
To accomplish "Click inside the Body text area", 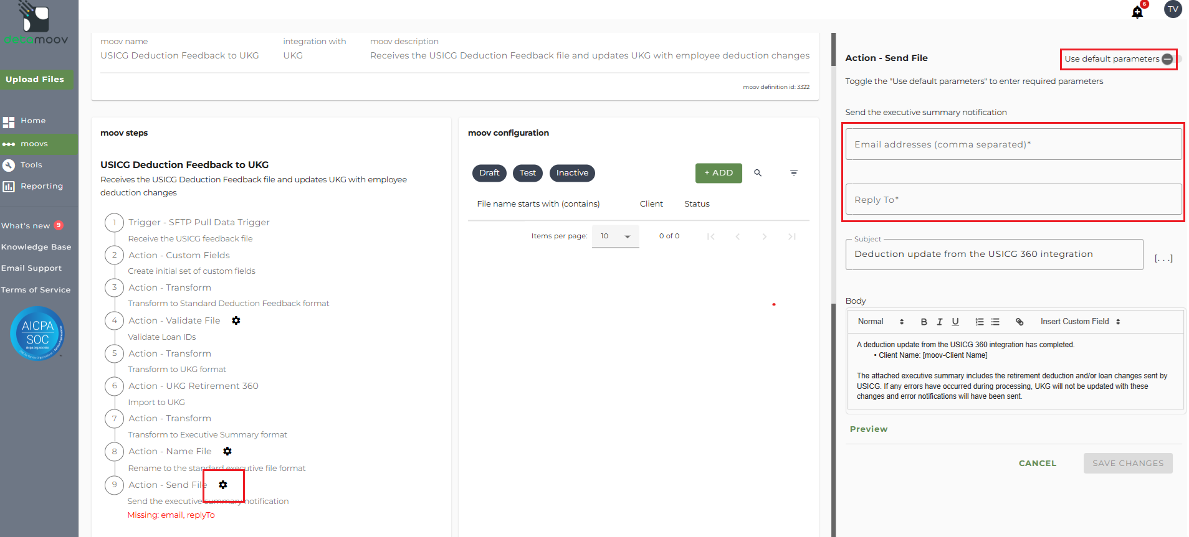I will (1016, 371).
